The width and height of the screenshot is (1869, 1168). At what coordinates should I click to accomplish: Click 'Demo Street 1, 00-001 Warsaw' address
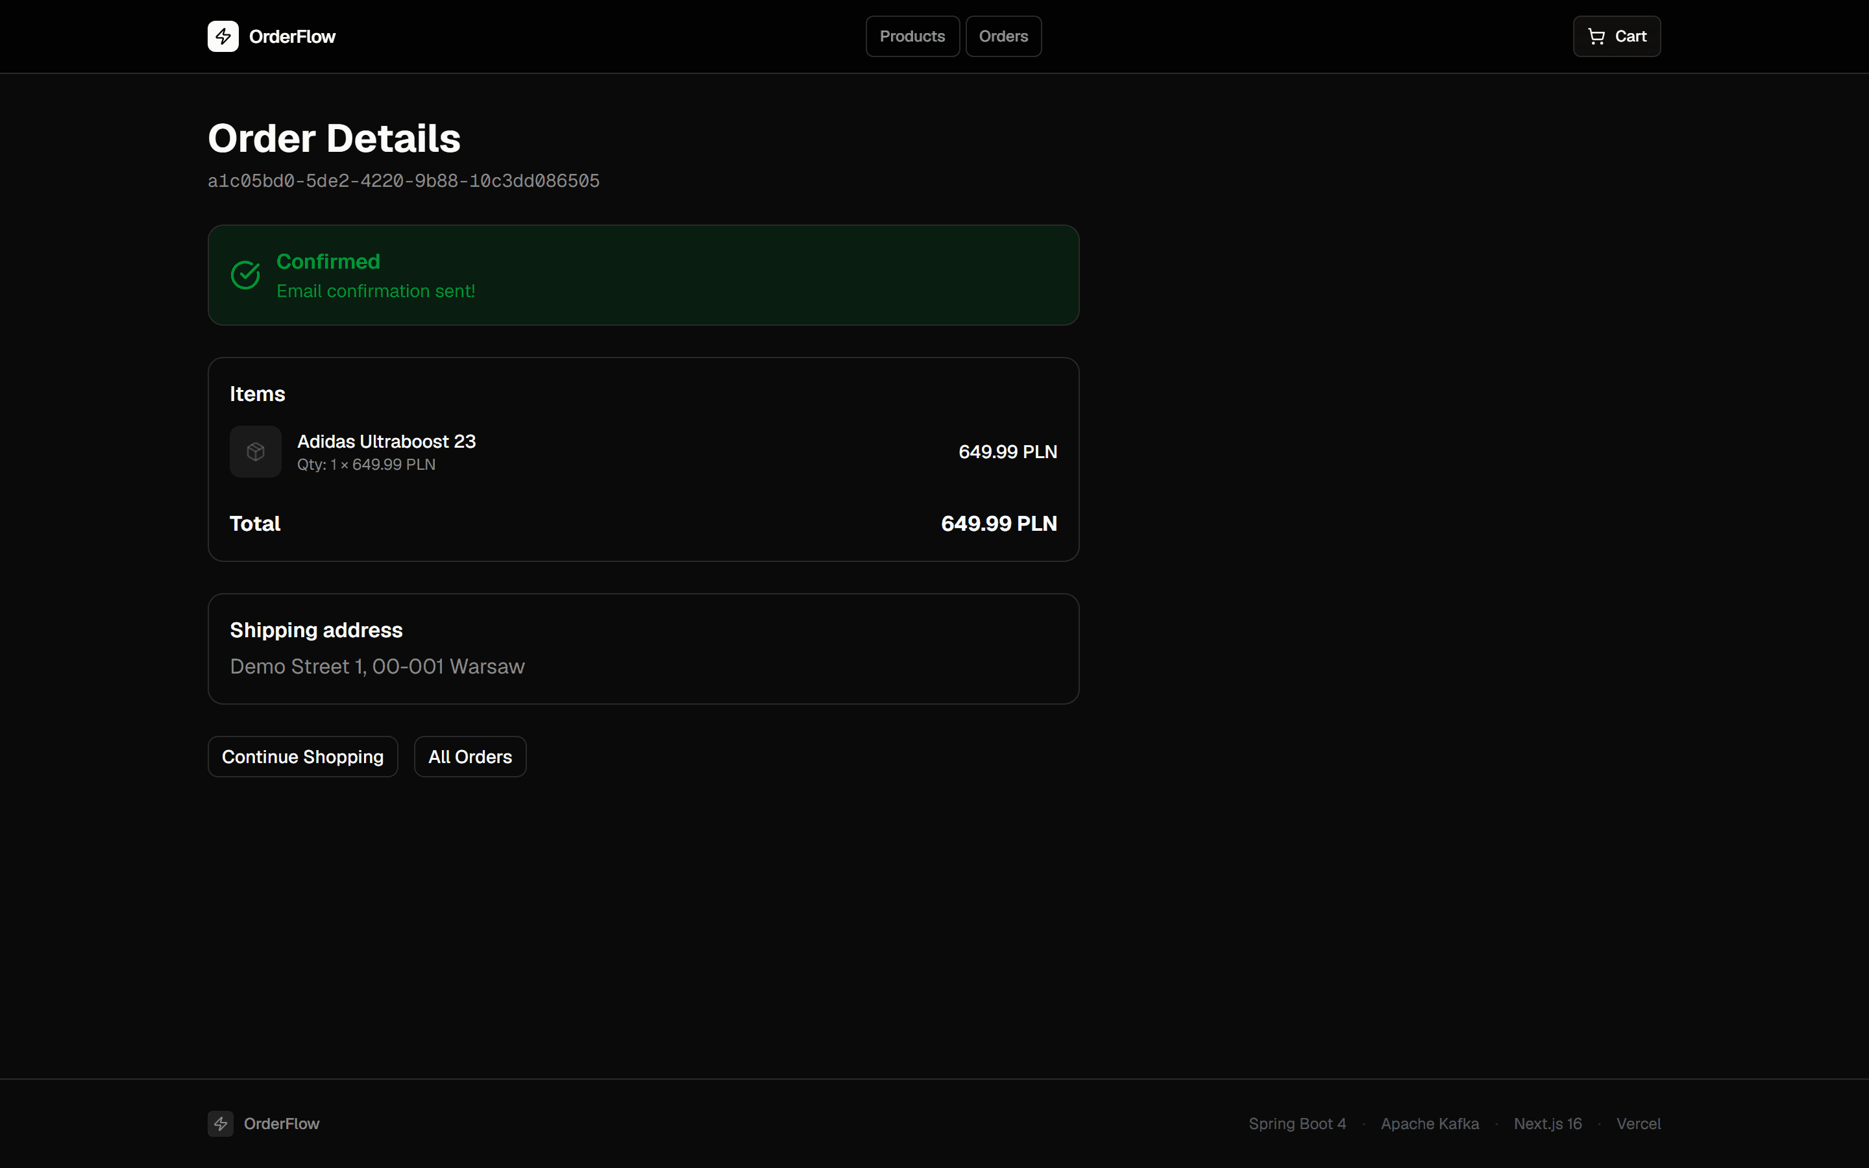(x=377, y=666)
